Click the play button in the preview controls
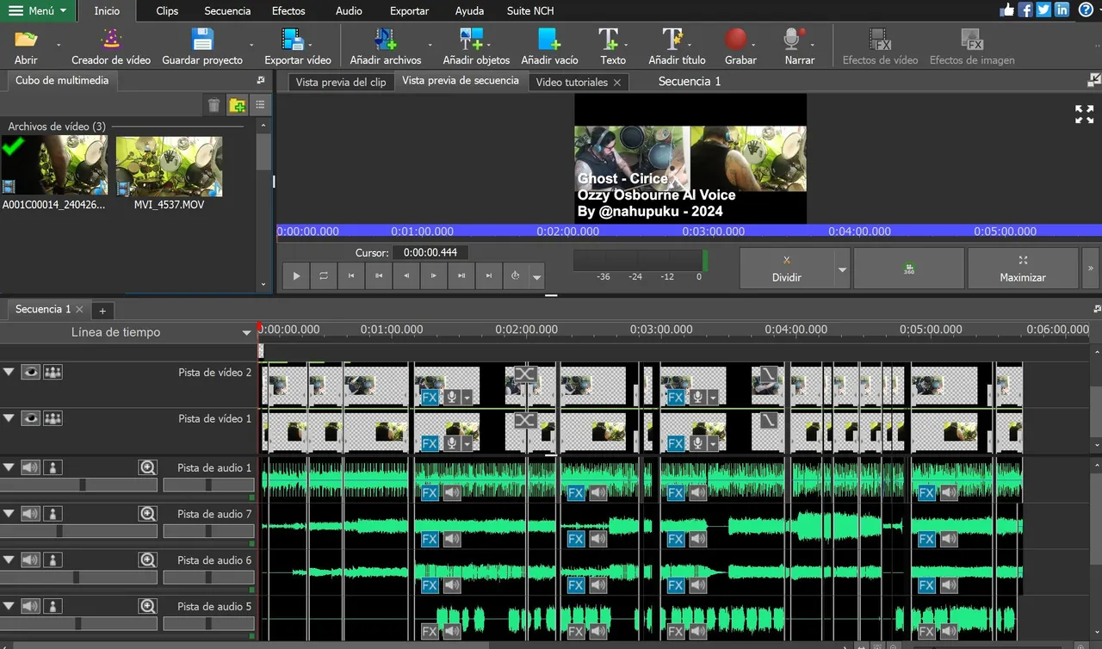The width and height of the screenshot is (1102, 649). 296,276
